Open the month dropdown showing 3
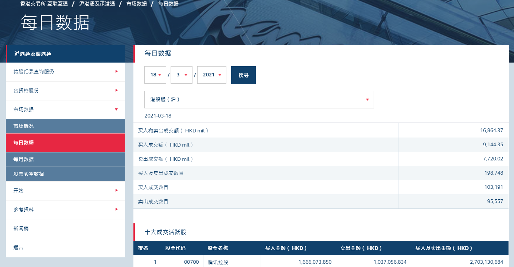 (x=181, y=75)
